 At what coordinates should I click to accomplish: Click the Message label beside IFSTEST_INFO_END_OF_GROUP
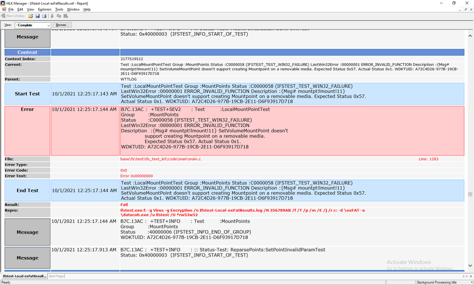tap(27, 232)
